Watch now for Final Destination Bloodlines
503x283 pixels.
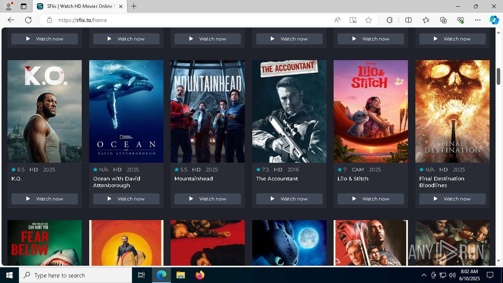point(452,199)
